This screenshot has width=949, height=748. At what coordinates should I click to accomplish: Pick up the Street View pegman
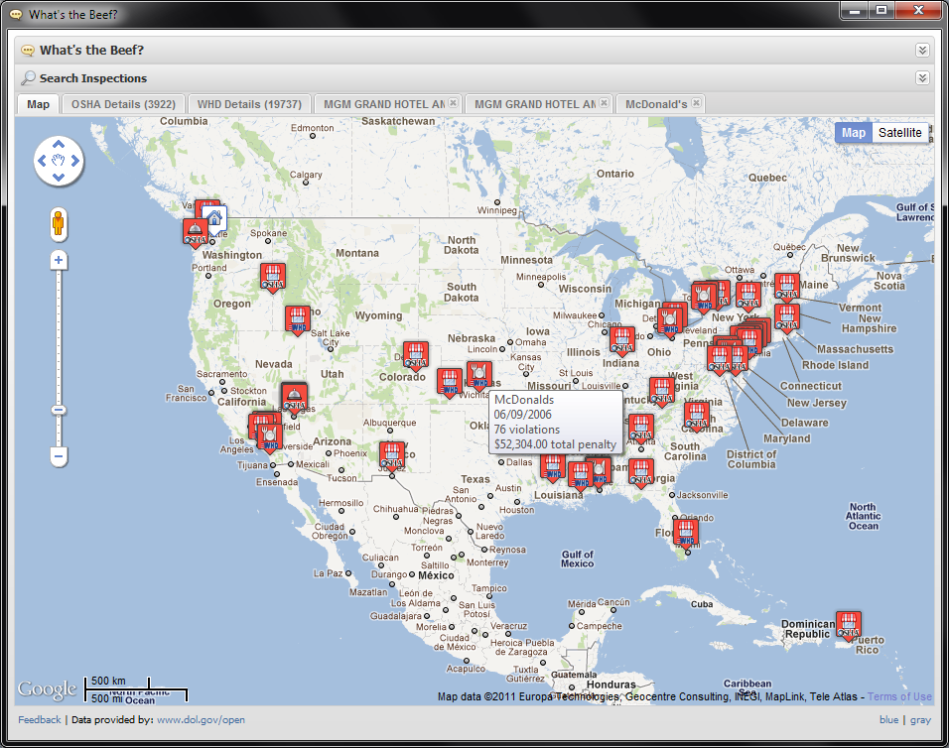pyautogui.click(x=59, y=224)
